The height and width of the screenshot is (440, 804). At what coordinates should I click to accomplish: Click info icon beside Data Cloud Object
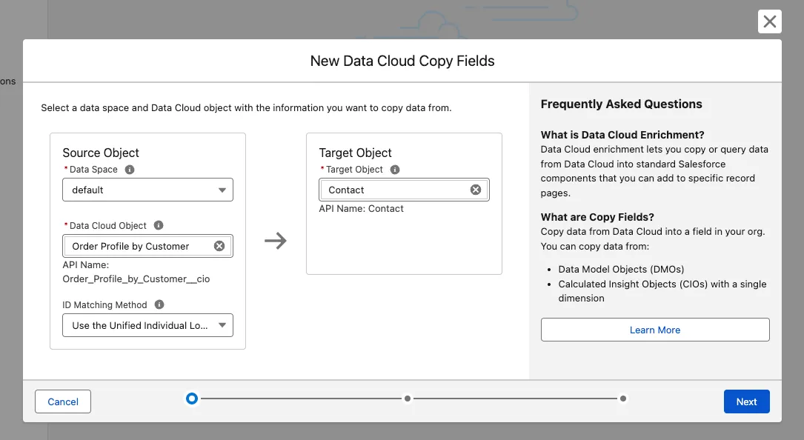[x=159, y=226]
